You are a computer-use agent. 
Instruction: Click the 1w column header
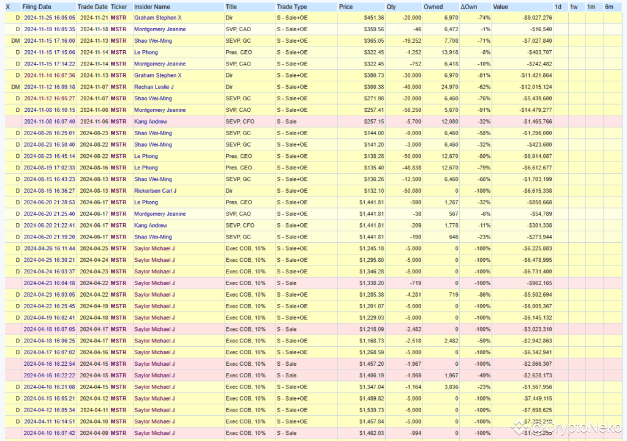pyautogui.click(x=574, y=7)
